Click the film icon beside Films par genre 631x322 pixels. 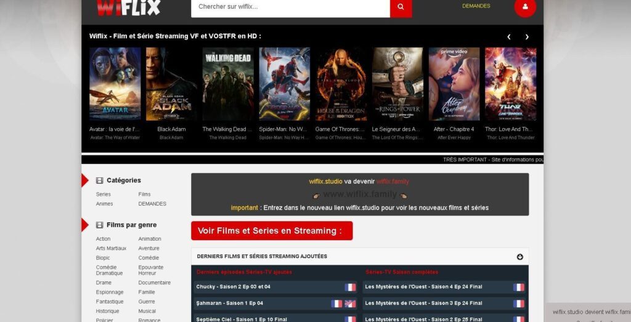(x=99, y=225)
